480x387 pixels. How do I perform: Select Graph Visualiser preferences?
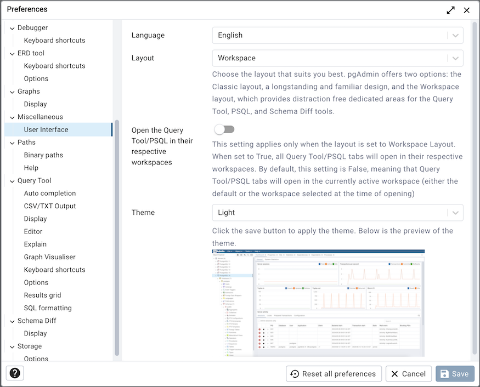point(49,257)
